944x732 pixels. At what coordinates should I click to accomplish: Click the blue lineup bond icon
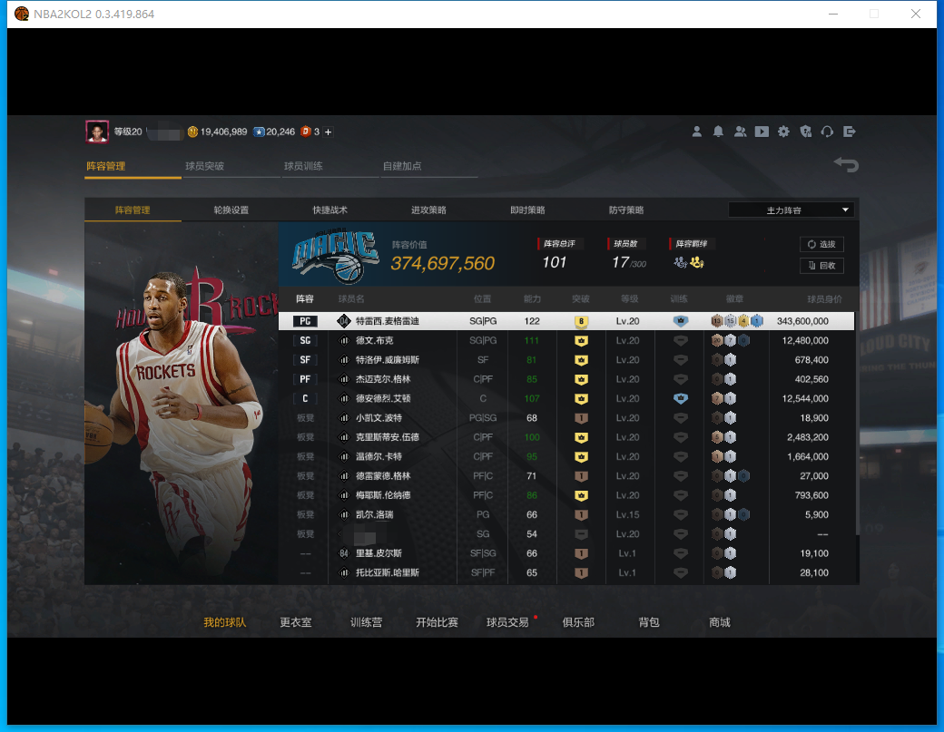(680, 262)
